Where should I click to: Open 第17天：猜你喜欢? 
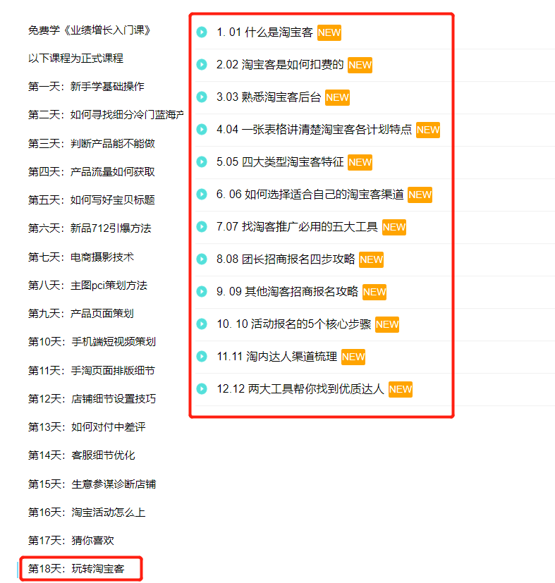(x=71, y=541)
